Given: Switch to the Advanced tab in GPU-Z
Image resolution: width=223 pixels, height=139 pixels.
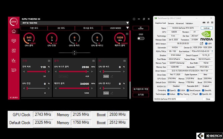Looking at the screenshot, I should pos(180,23).
